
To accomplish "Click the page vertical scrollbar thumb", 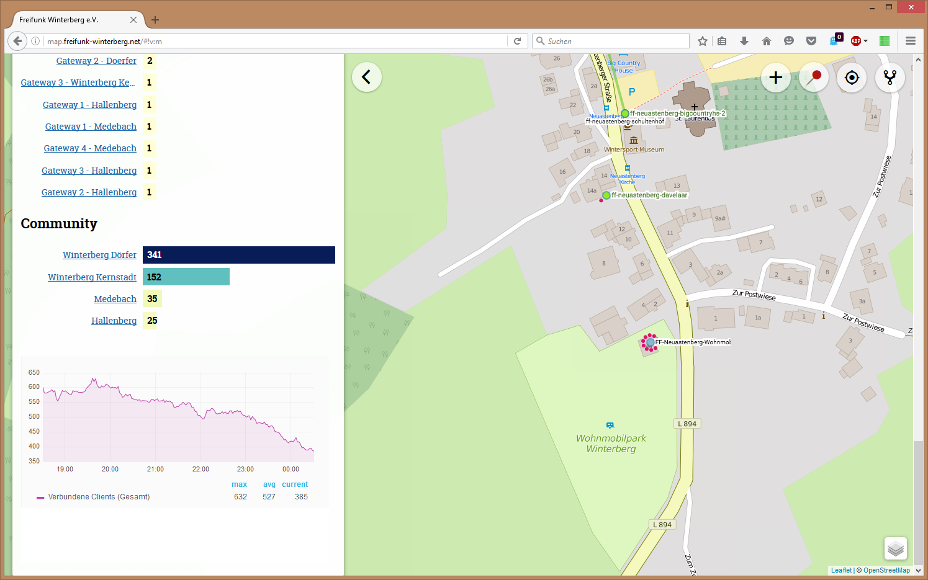I will (918, 502).
